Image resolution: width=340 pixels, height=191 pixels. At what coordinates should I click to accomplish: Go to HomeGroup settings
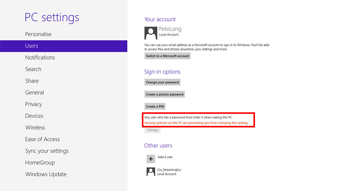tap(40, 163)
